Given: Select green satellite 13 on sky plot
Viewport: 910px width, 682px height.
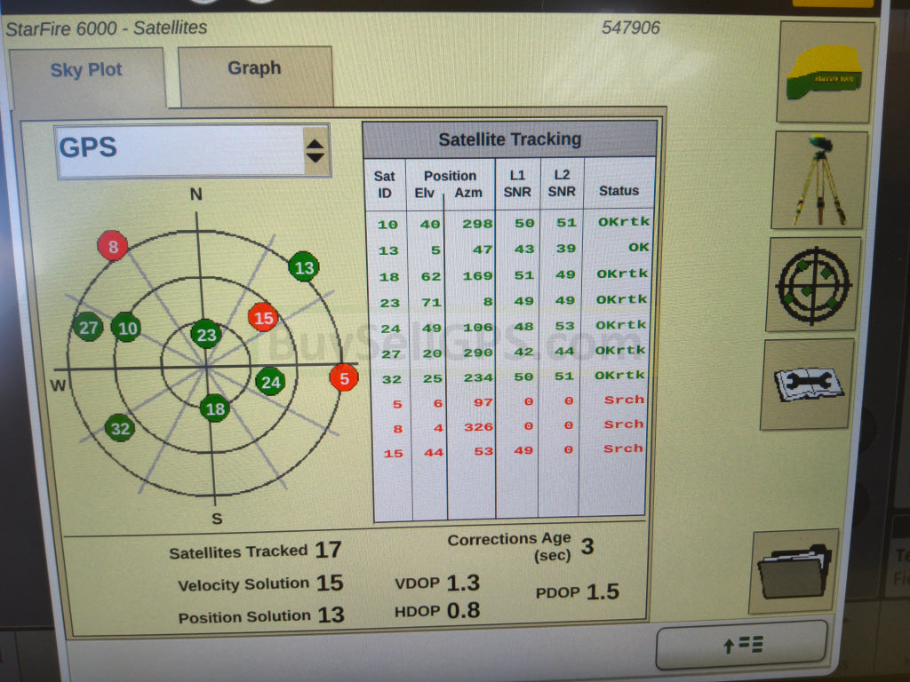Looking at the screenshot, I should pos(304,266).
